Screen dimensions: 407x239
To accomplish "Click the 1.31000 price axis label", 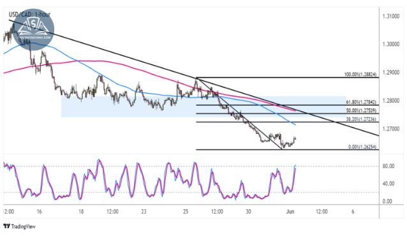I will 391,17.
